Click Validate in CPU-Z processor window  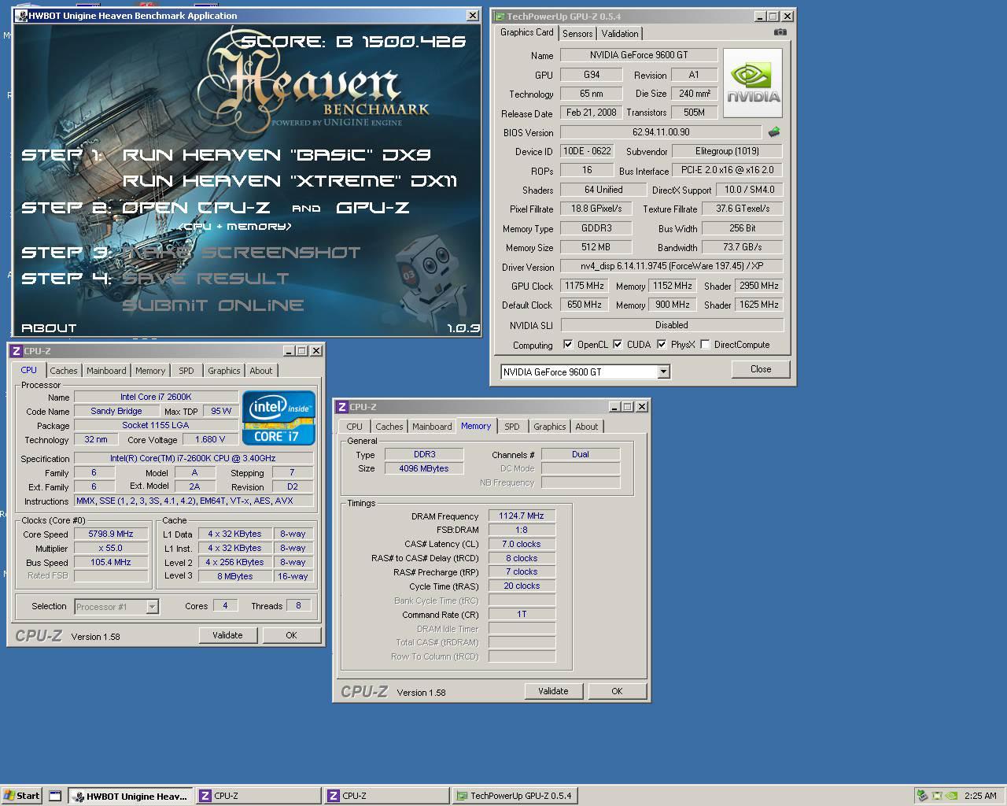pos(227,635)
